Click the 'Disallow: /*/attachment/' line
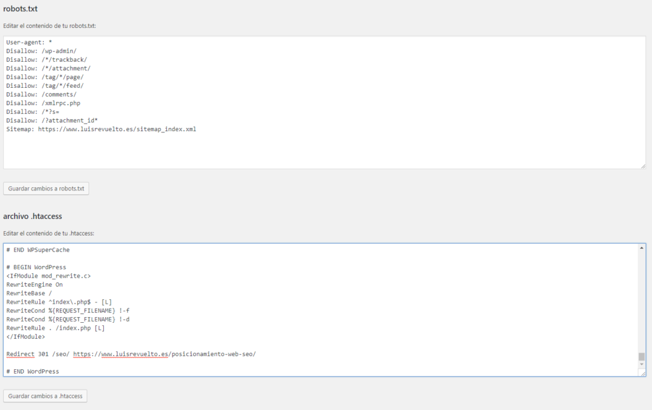 (48, 69)
